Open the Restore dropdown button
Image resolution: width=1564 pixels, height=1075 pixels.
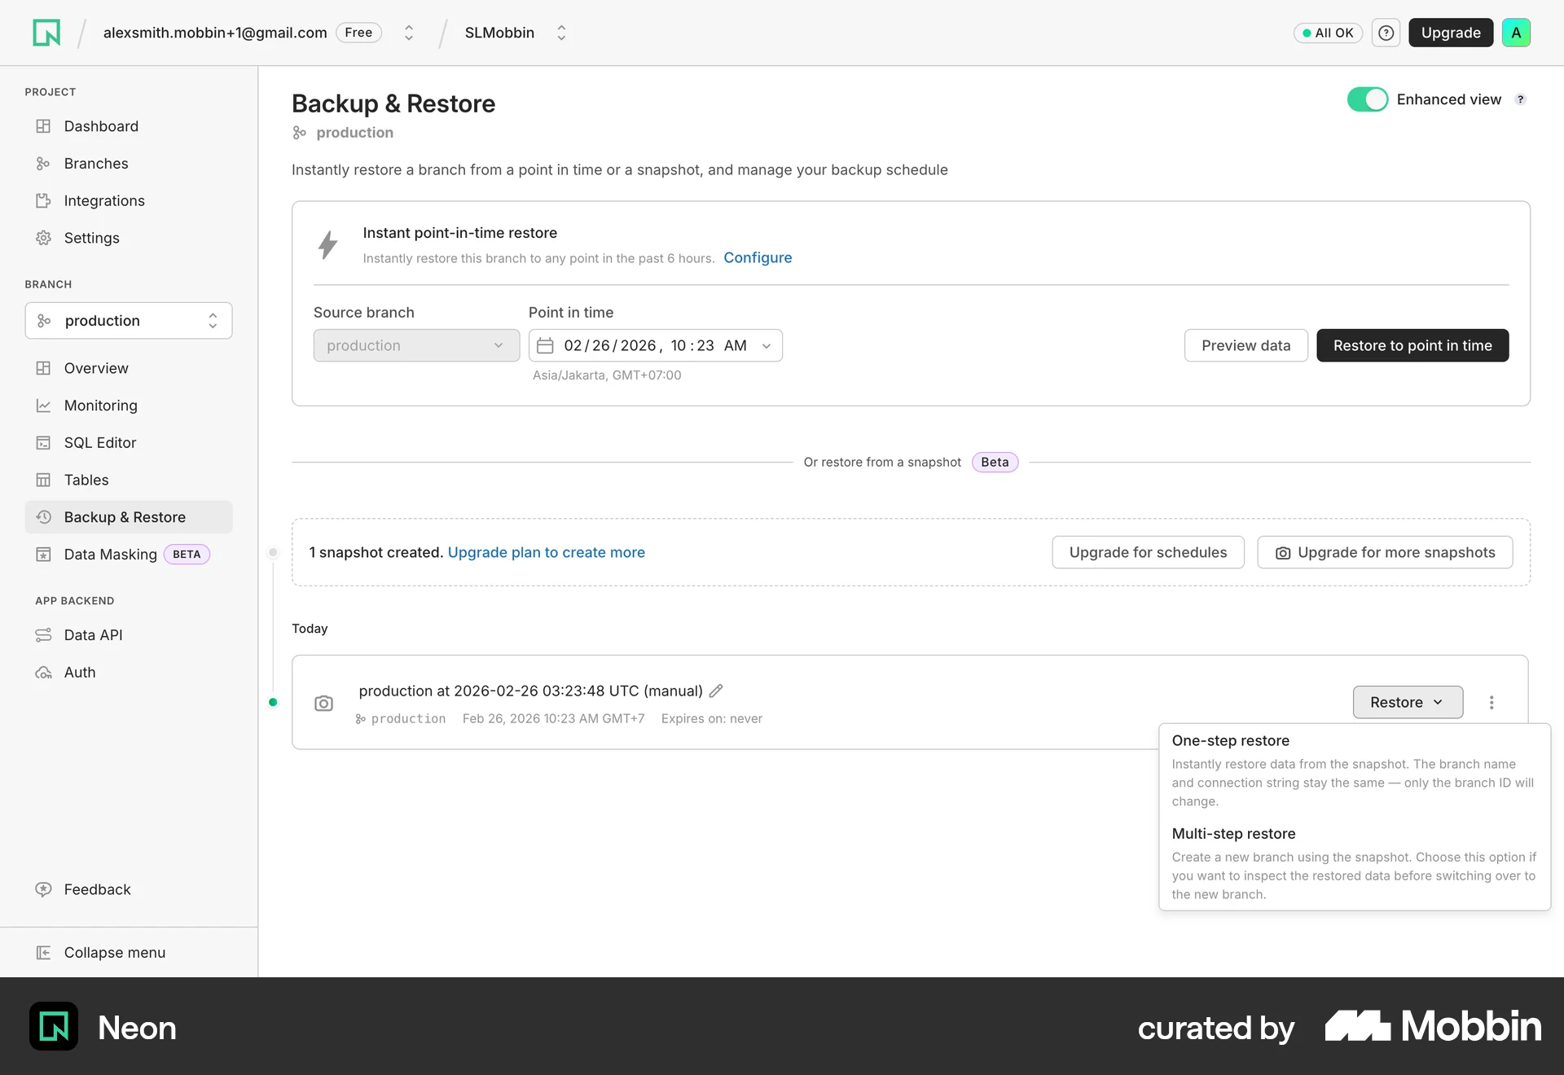[x=1408, y=702]
